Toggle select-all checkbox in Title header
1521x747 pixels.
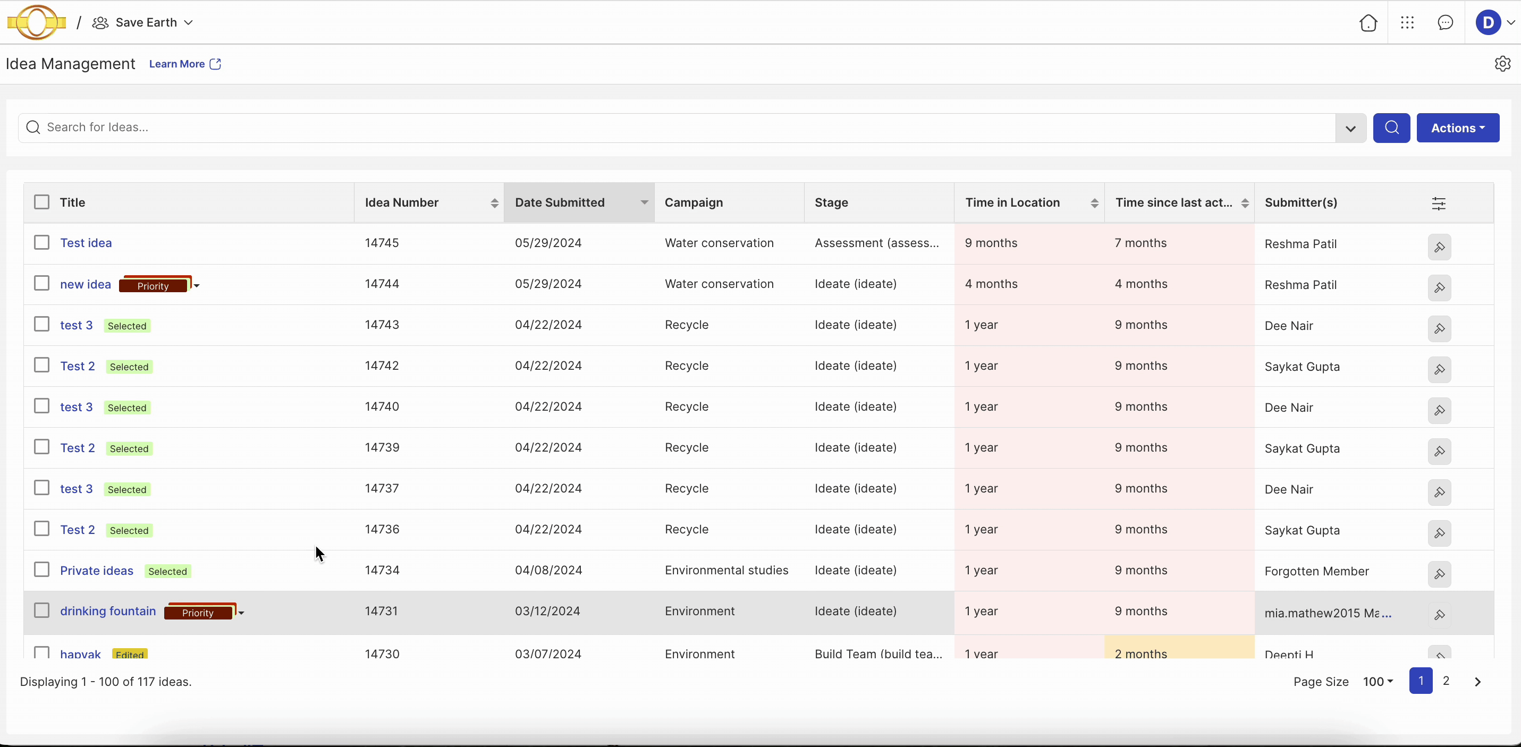(41, 202)
